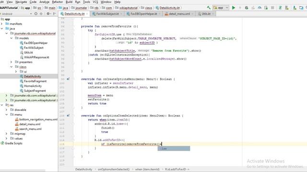Screen dimensions: 307x172
Task: Switch to the detail_menu.xml tab
Action: point(179,14)
